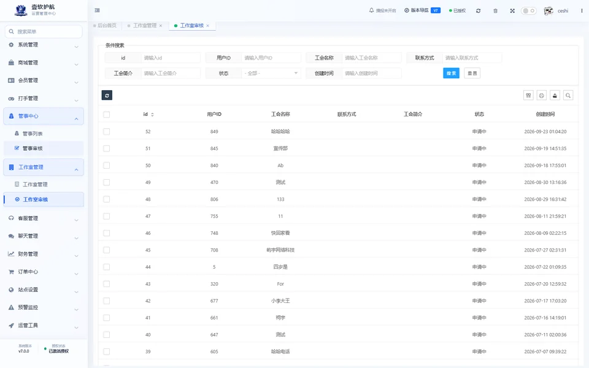
Task: Open the 管事列表 submenu item
Action: coord(44,134)
